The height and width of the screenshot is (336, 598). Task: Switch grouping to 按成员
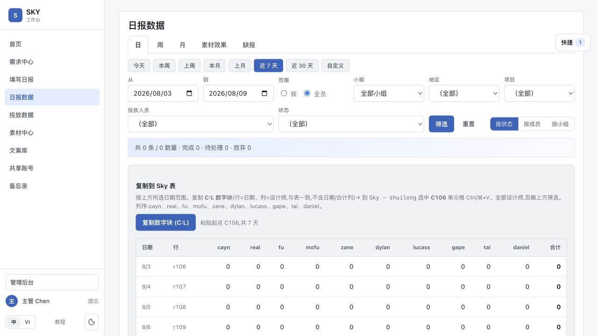[x=532, y=124]
